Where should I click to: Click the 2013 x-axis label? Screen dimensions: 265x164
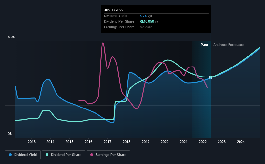click(31, 142)
